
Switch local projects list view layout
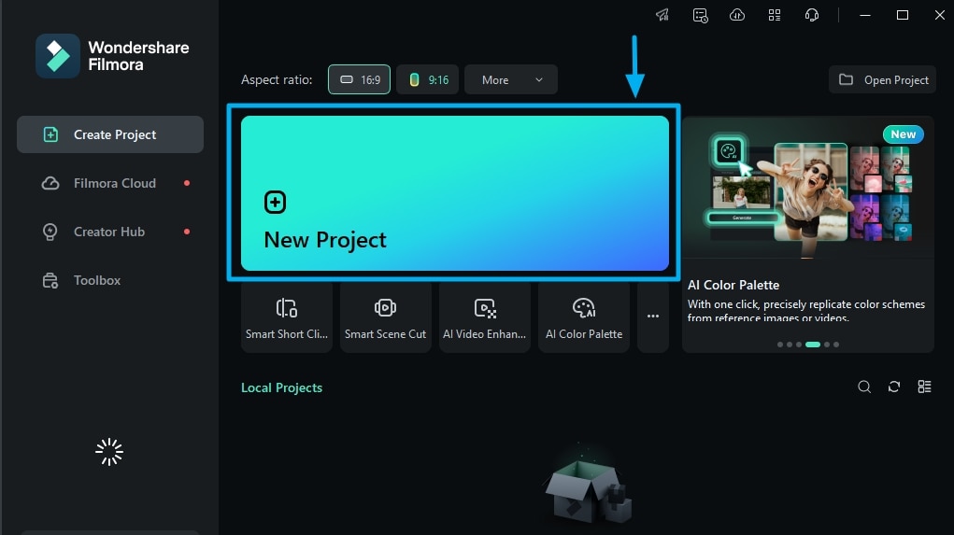(x=924, y=387)
